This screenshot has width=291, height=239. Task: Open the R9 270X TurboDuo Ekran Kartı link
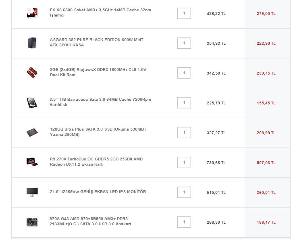tap(96, 162)
